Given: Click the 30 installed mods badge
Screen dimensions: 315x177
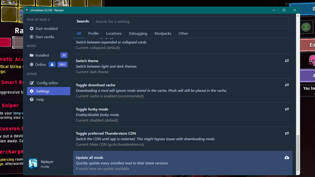Looking at the screenshot, I should (x=64, y=55).
